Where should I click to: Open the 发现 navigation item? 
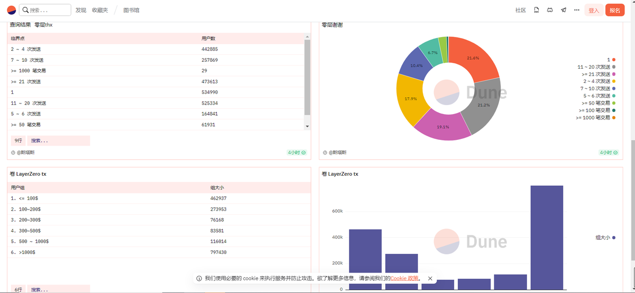(x=80, y=10)
